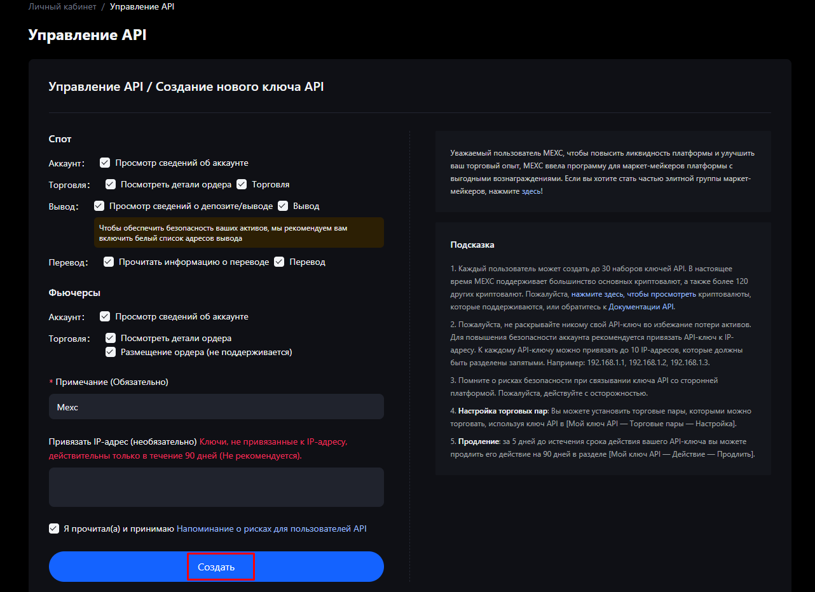Go to 'Личный кабинет' breadcrumb
The width and height of the screenshot is (815, 592).
[62, 7]
